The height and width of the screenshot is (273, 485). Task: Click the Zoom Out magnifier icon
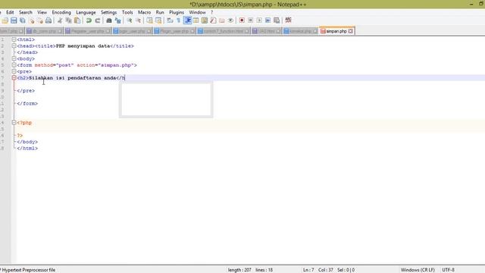[x=138, y=20]
